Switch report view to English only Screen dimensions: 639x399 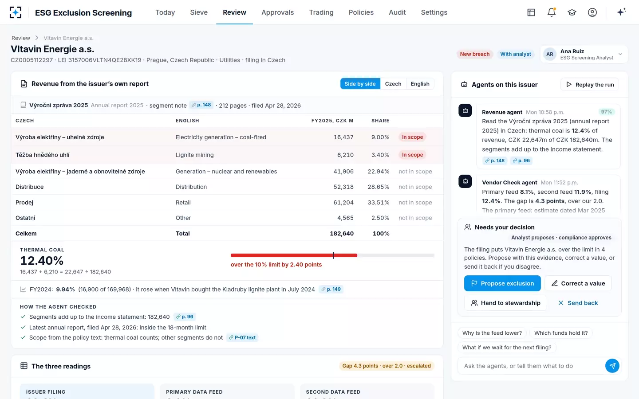[420, 84]
